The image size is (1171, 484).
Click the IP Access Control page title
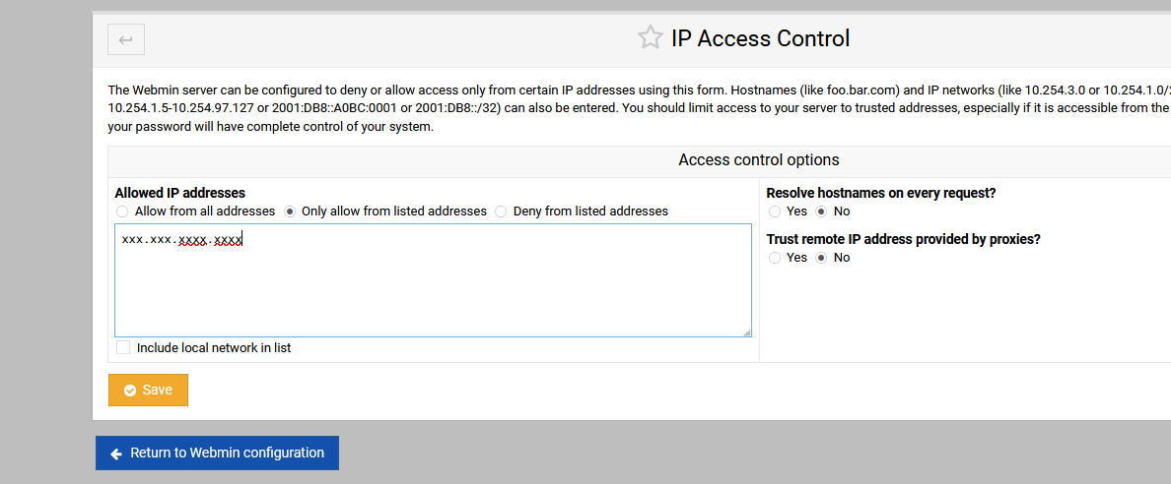760,38
